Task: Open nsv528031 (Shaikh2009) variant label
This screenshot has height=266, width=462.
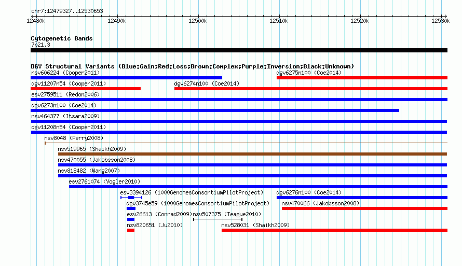Action: click(x=255, y=225)
